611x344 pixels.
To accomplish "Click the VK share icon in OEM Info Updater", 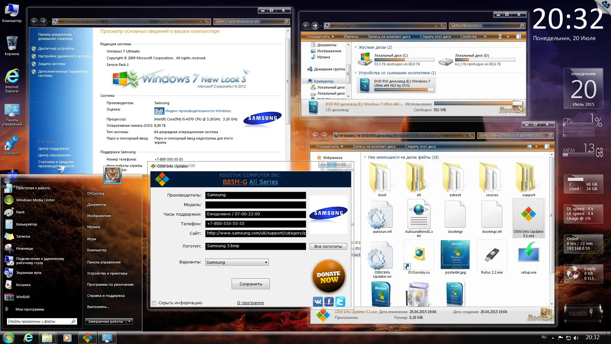I will coord(317,301).
